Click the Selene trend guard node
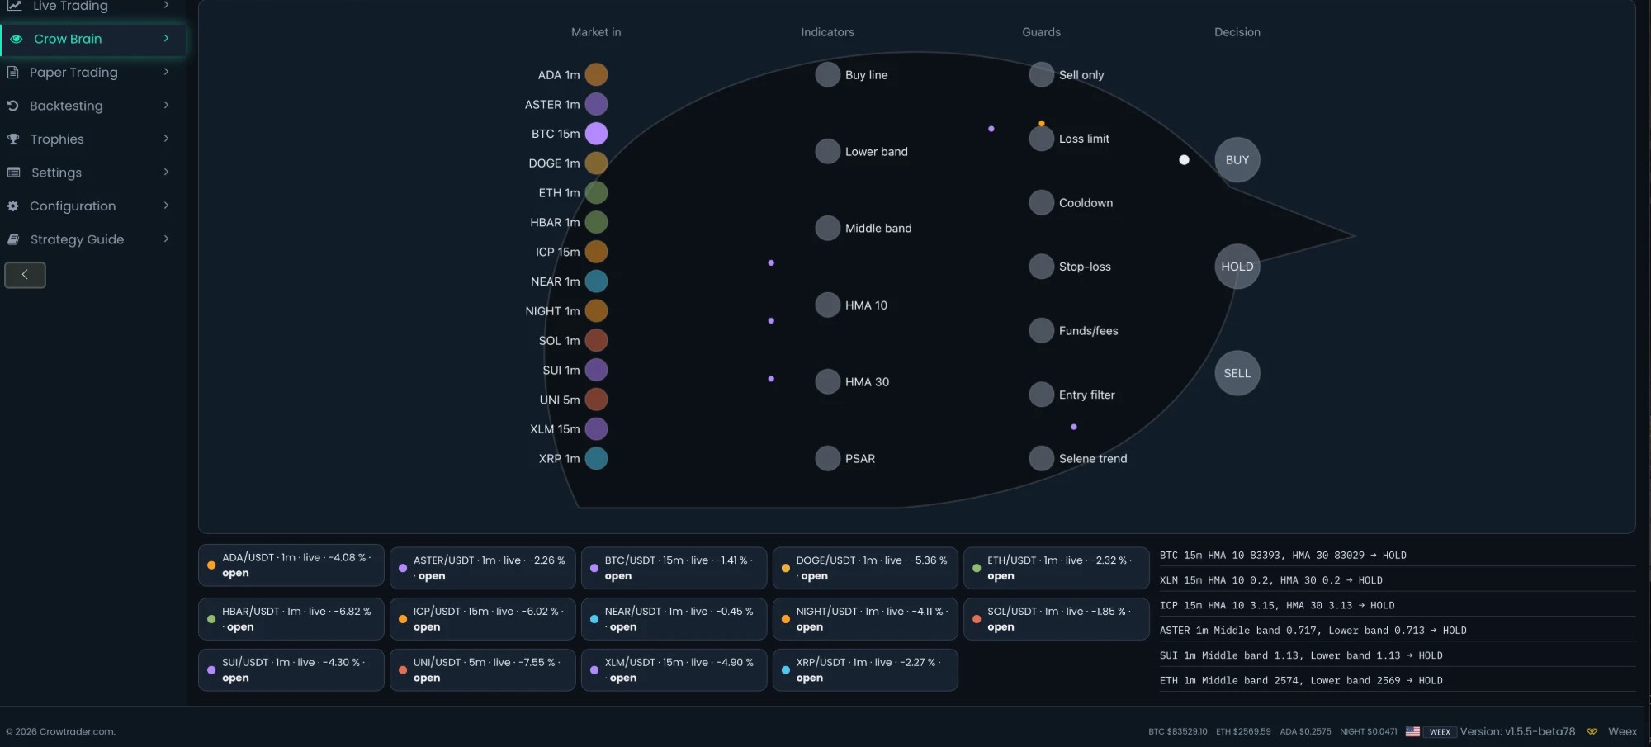This screenshot has width=1651, height=747. click(1041, 459)
